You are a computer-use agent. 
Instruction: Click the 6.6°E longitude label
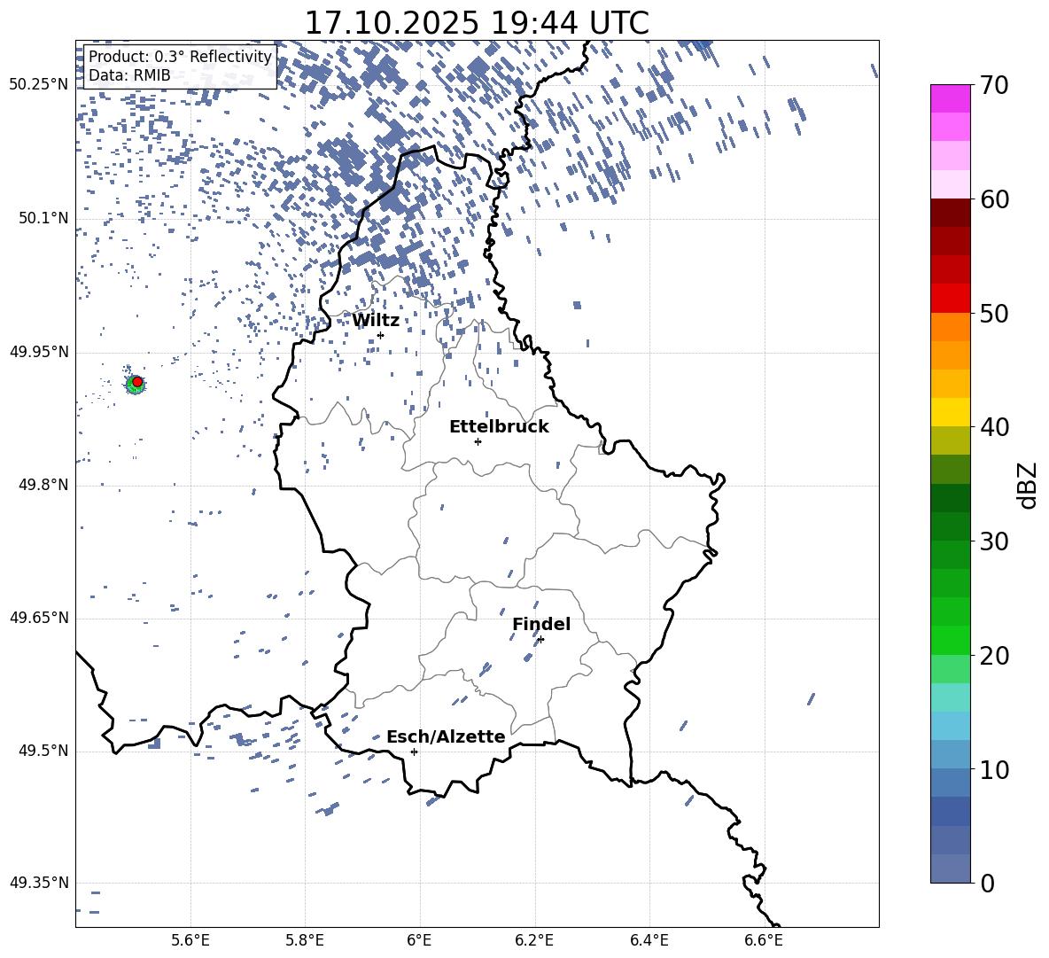tap(764, 940)
